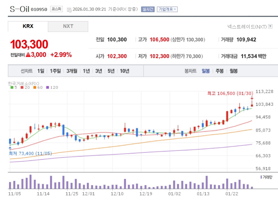Click the clock icon beside the timestamp

69,10
